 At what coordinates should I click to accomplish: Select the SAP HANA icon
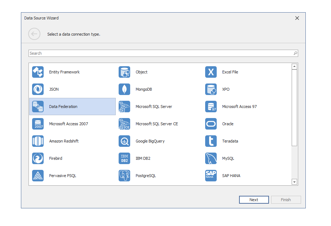point(211,176)
